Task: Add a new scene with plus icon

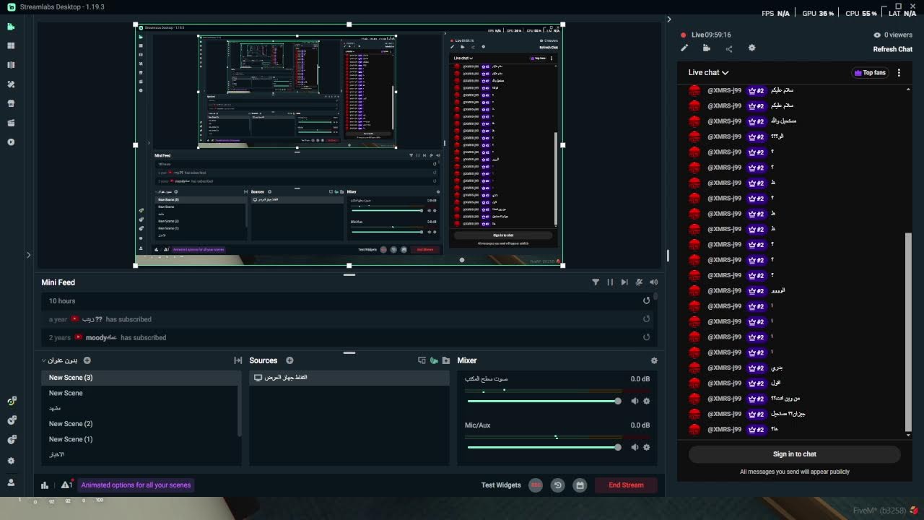Action: 87,360
